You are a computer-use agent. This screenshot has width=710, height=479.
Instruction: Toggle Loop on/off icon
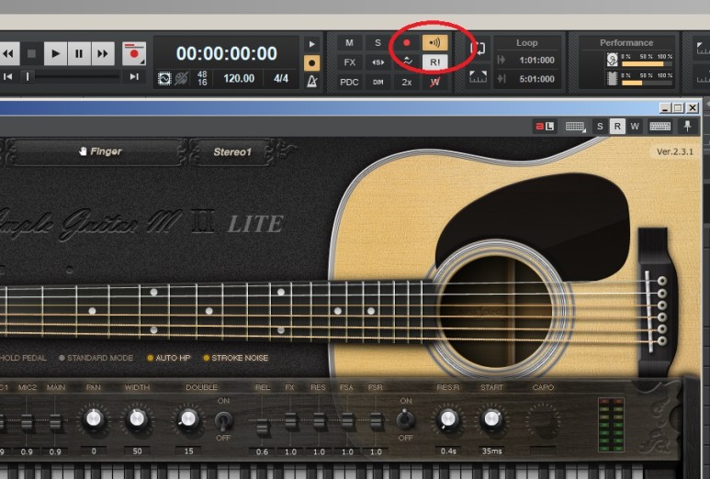pyautogui.click(x=479, y=48)
